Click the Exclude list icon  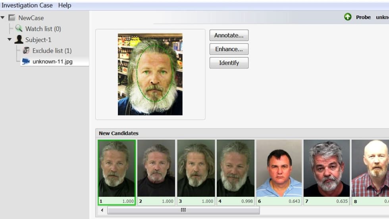tap(26, 50)
